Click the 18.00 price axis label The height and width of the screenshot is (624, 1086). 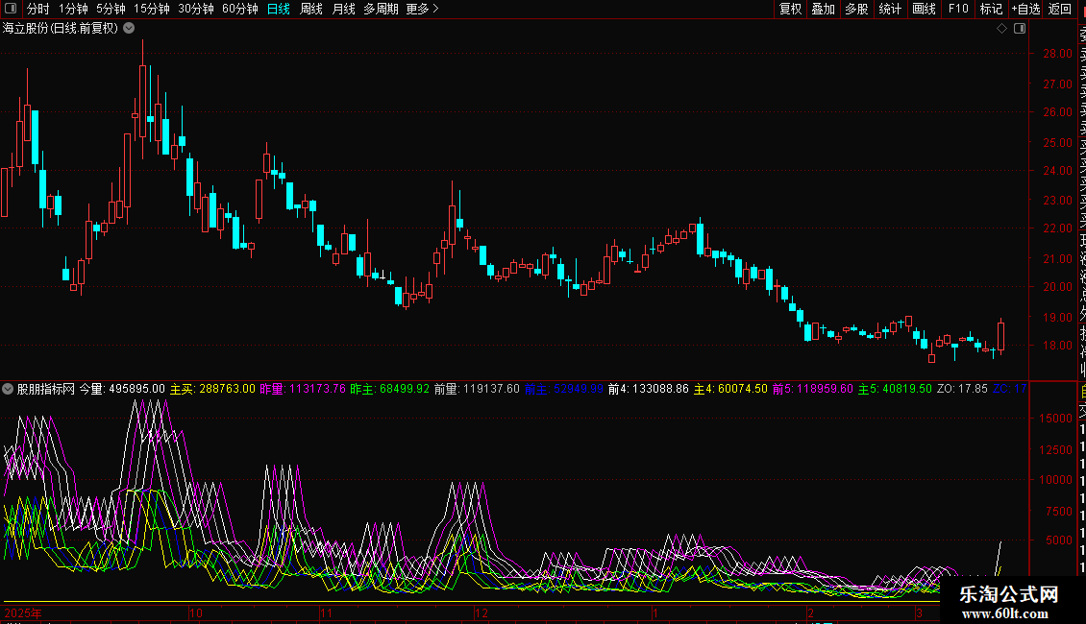click(1057, 346)
